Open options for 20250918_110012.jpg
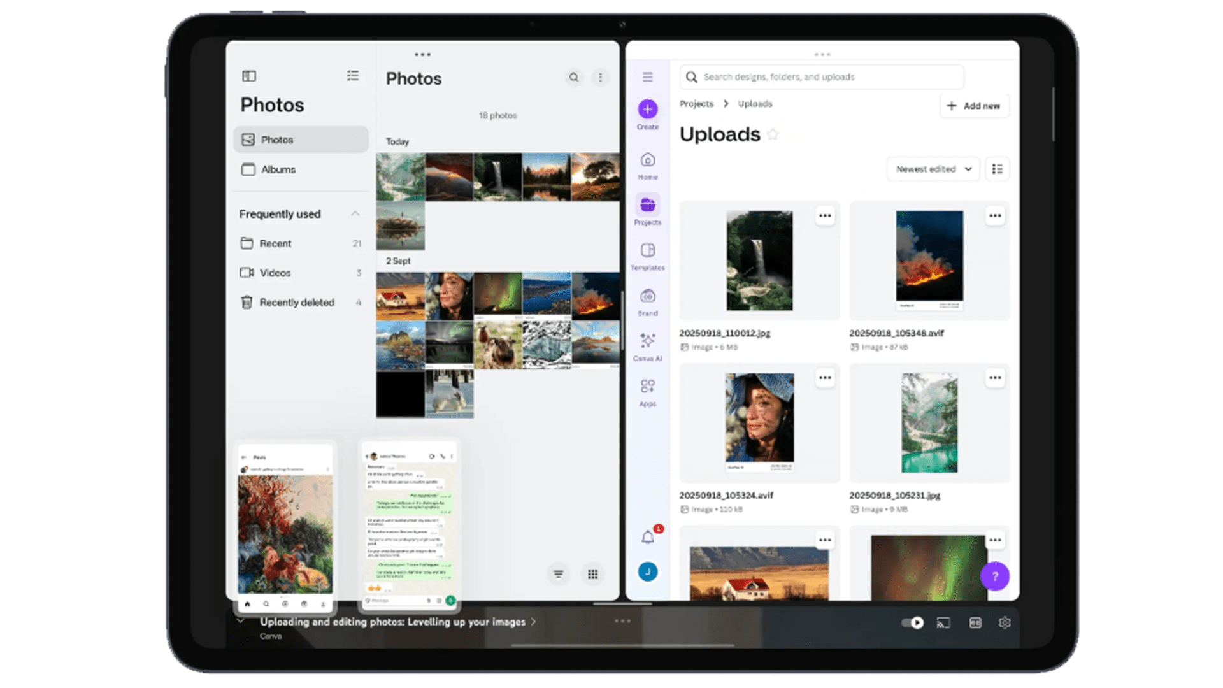This screenshot has height=688, width=1223. (x=825, y=216)
